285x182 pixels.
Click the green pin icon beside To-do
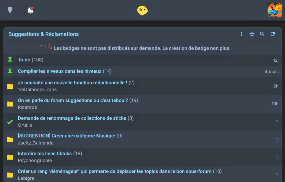pos(10,60)
